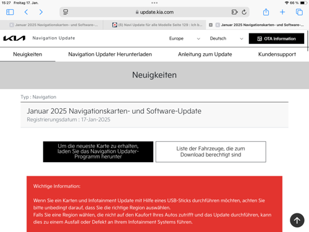Open the Europe region dropdown
The image size is (309, 232).
[185, 38]
